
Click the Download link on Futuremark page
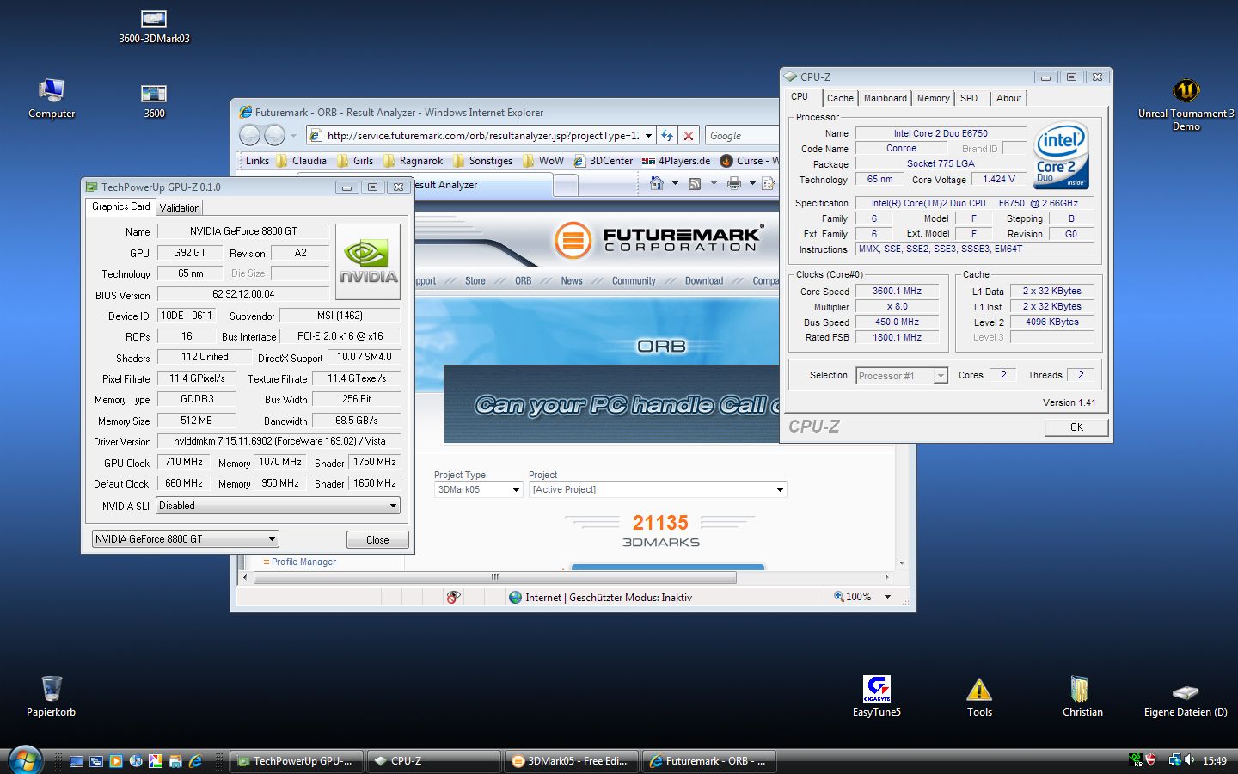coord(704,281)
